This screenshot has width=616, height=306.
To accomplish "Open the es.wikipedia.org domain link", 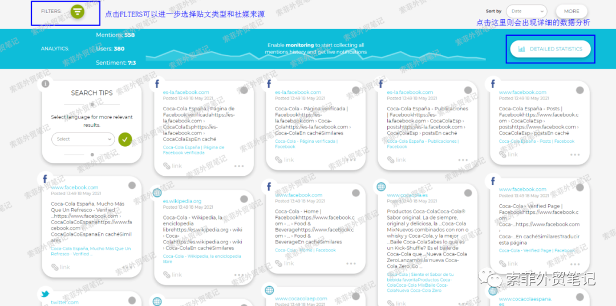I will (182, 201).
